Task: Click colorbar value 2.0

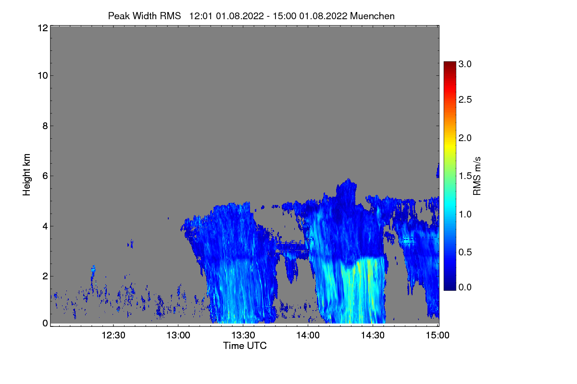Action: 465,138
